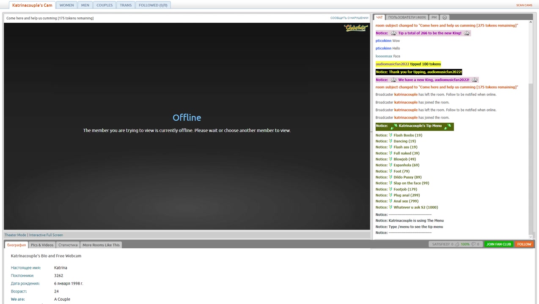Switch to the ПОЛЬЗОВАТЕЛИ (4609) tab
The height and width of the screenshot is (304, 539).
[x=407, y=17]
